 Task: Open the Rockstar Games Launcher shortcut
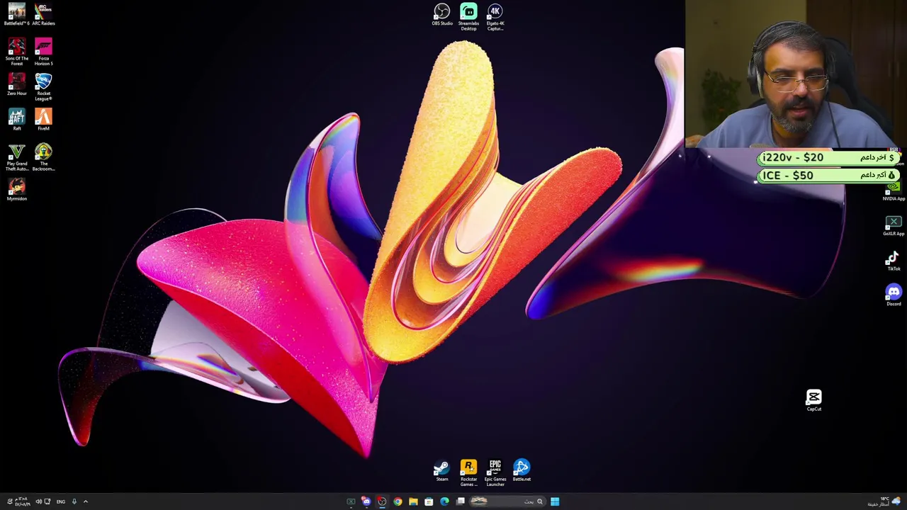tap(468, 473)
